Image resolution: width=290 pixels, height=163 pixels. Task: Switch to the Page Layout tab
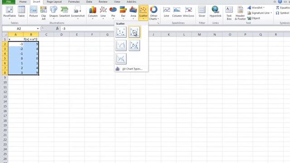click(54, 2)
